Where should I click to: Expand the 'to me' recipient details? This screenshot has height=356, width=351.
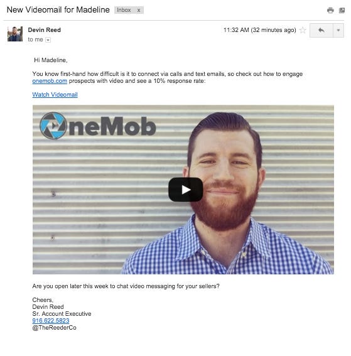click(48, 40)
